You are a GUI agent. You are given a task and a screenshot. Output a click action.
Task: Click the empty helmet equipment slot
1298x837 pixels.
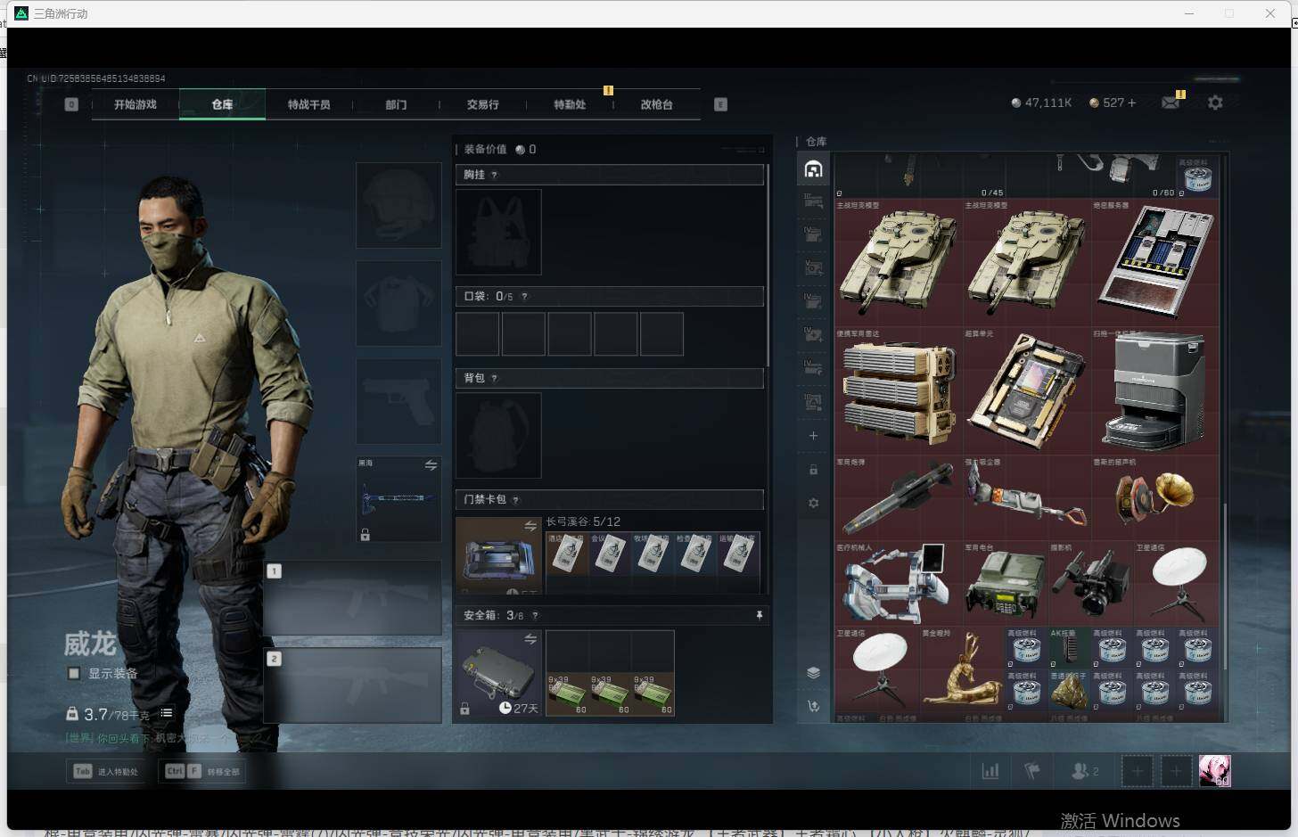pos(398,205)
